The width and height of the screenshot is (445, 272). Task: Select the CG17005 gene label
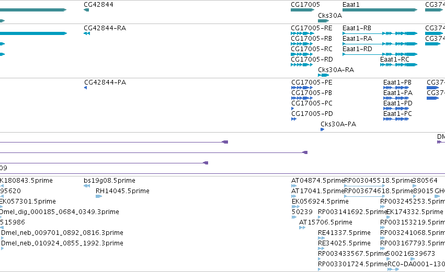point(305,5)
